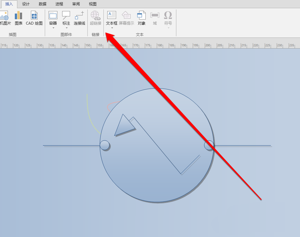
Task: Switch to the 设计 ribbon tab
Action: [26, 4]
